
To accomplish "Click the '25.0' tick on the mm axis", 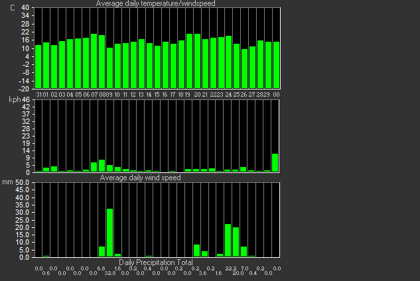I will pyautogui.click(x=23, y=220).
